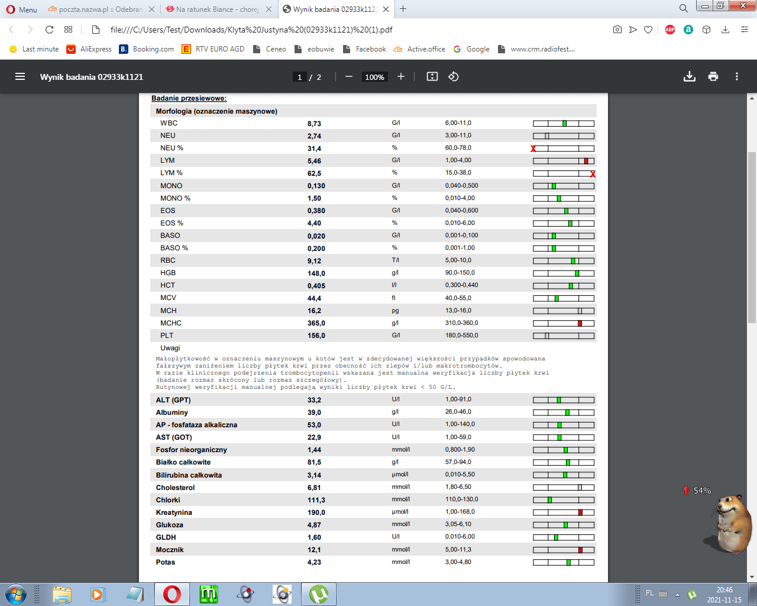Zoom in the PDF with plus button
The width and height of the screenshot is (757, 606).
pos(401,76)
